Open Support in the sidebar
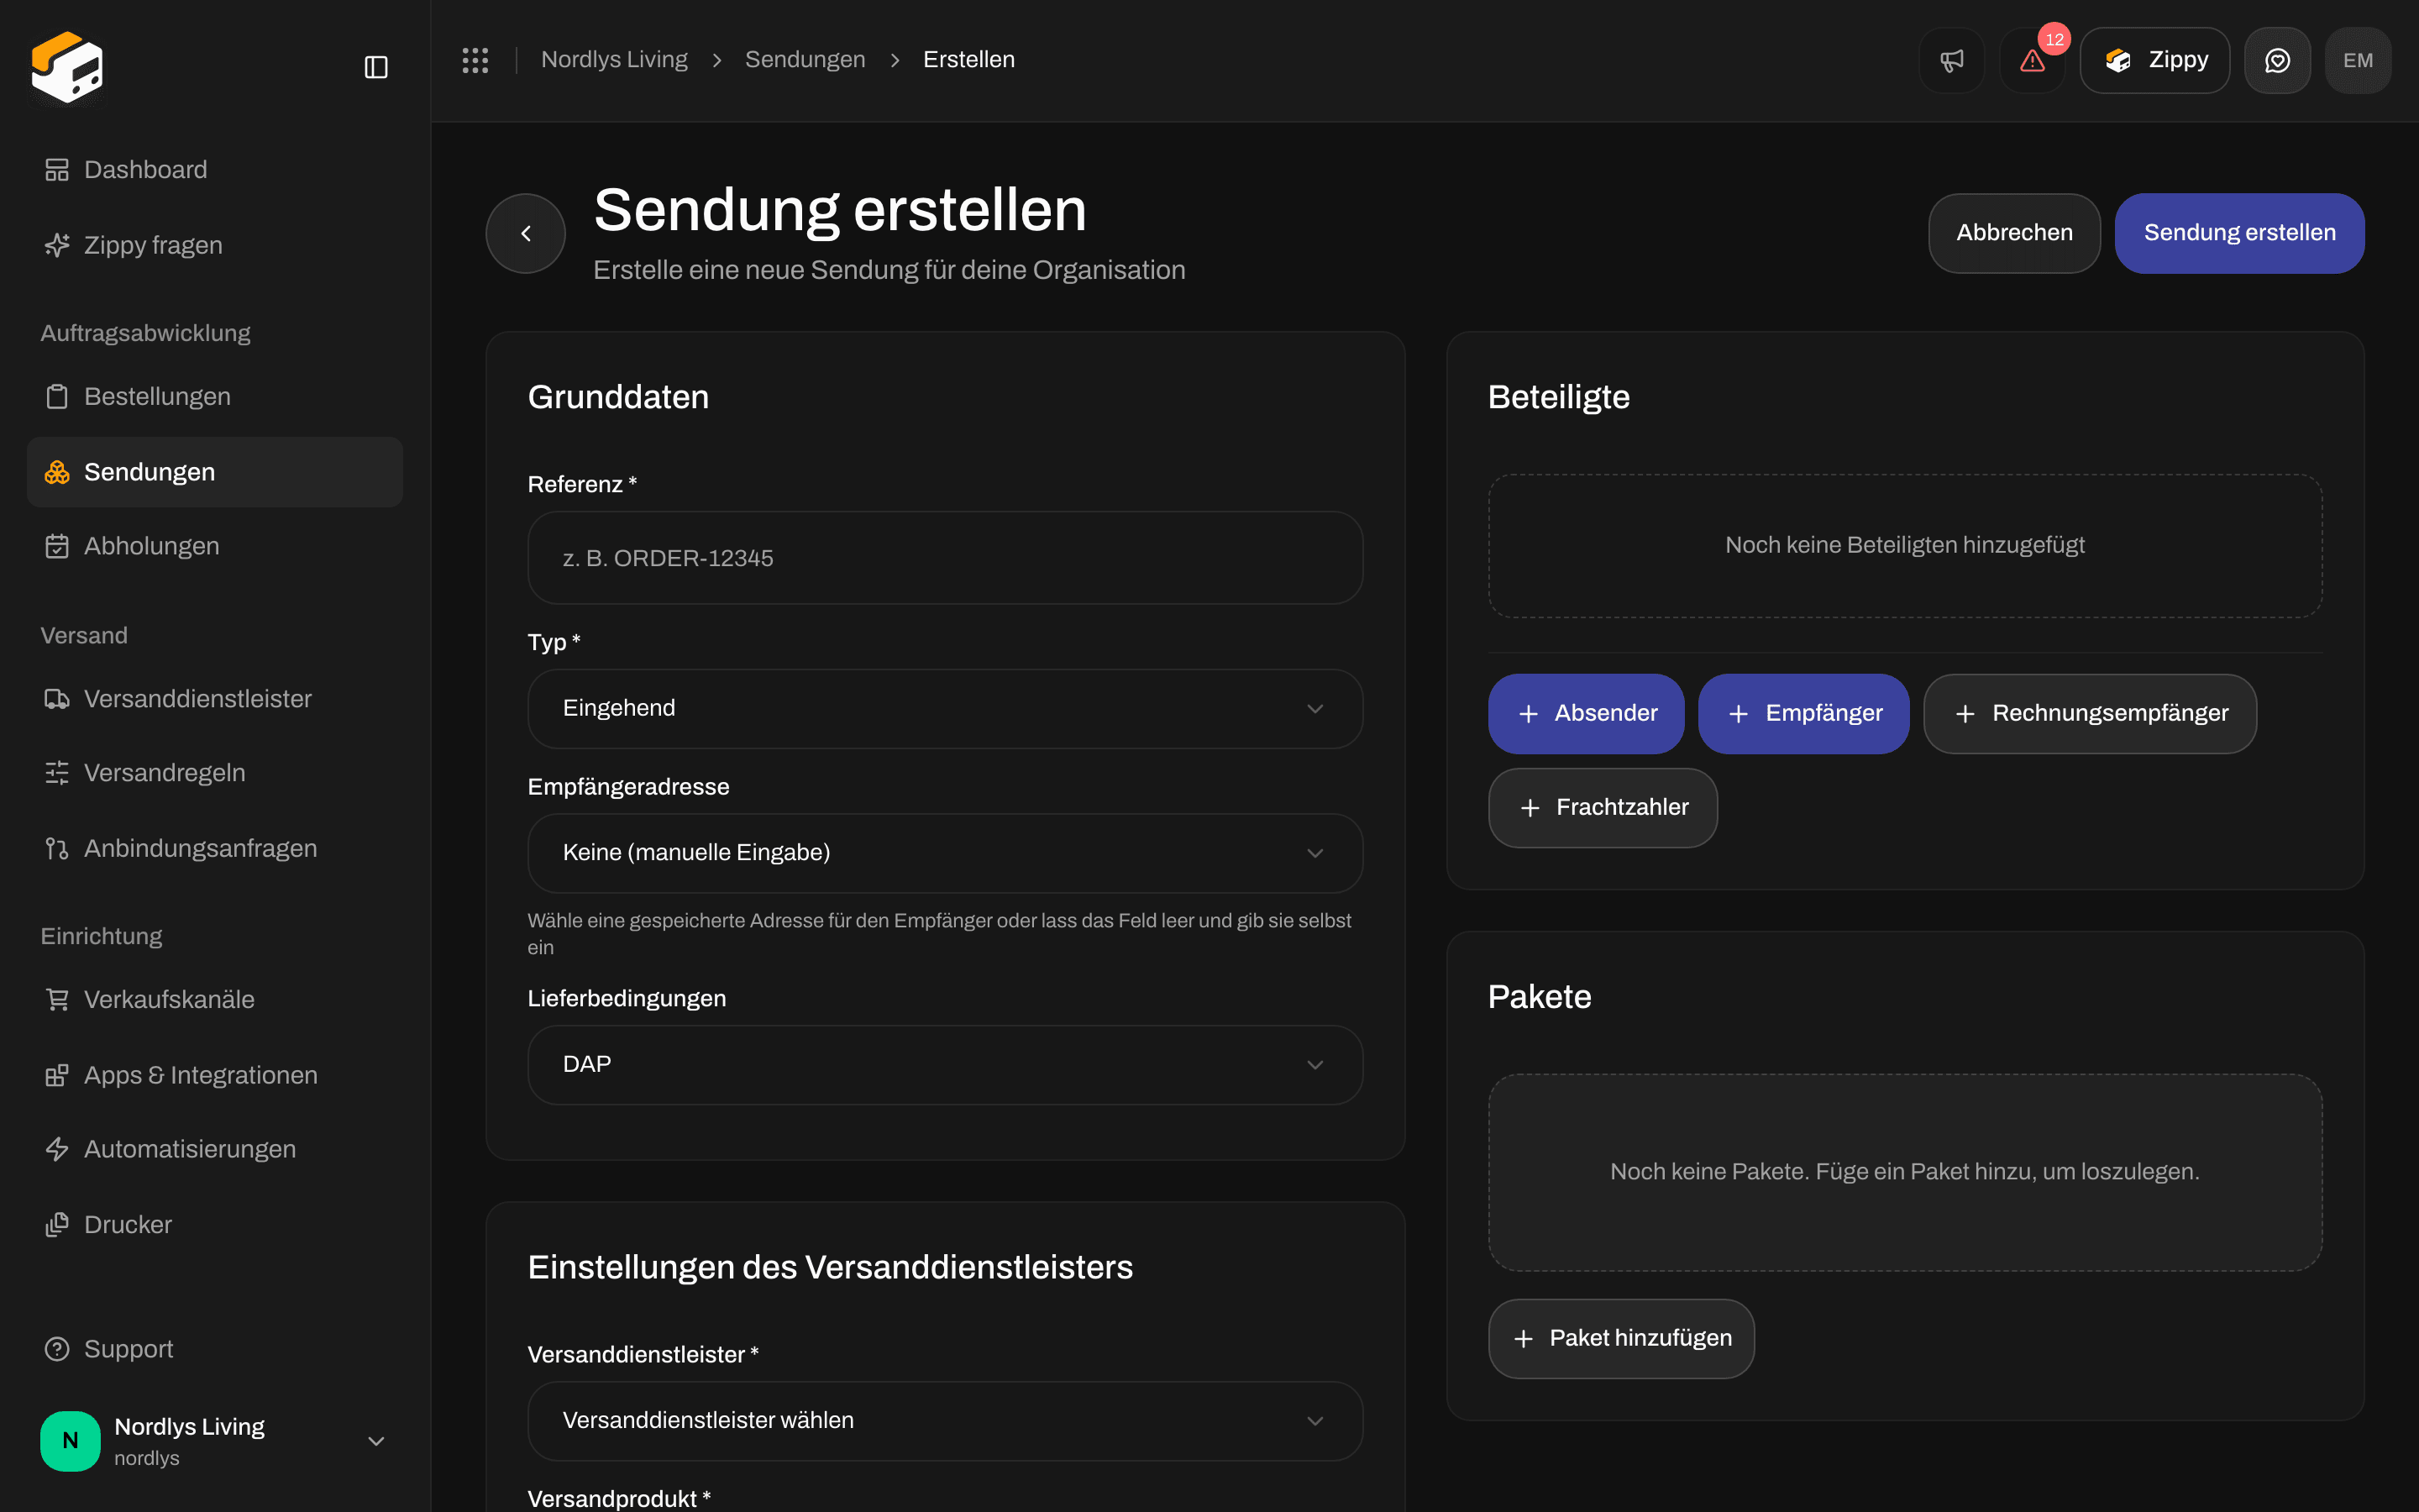This screenshot has width=2419, height=1512. tap(215, 1349)
